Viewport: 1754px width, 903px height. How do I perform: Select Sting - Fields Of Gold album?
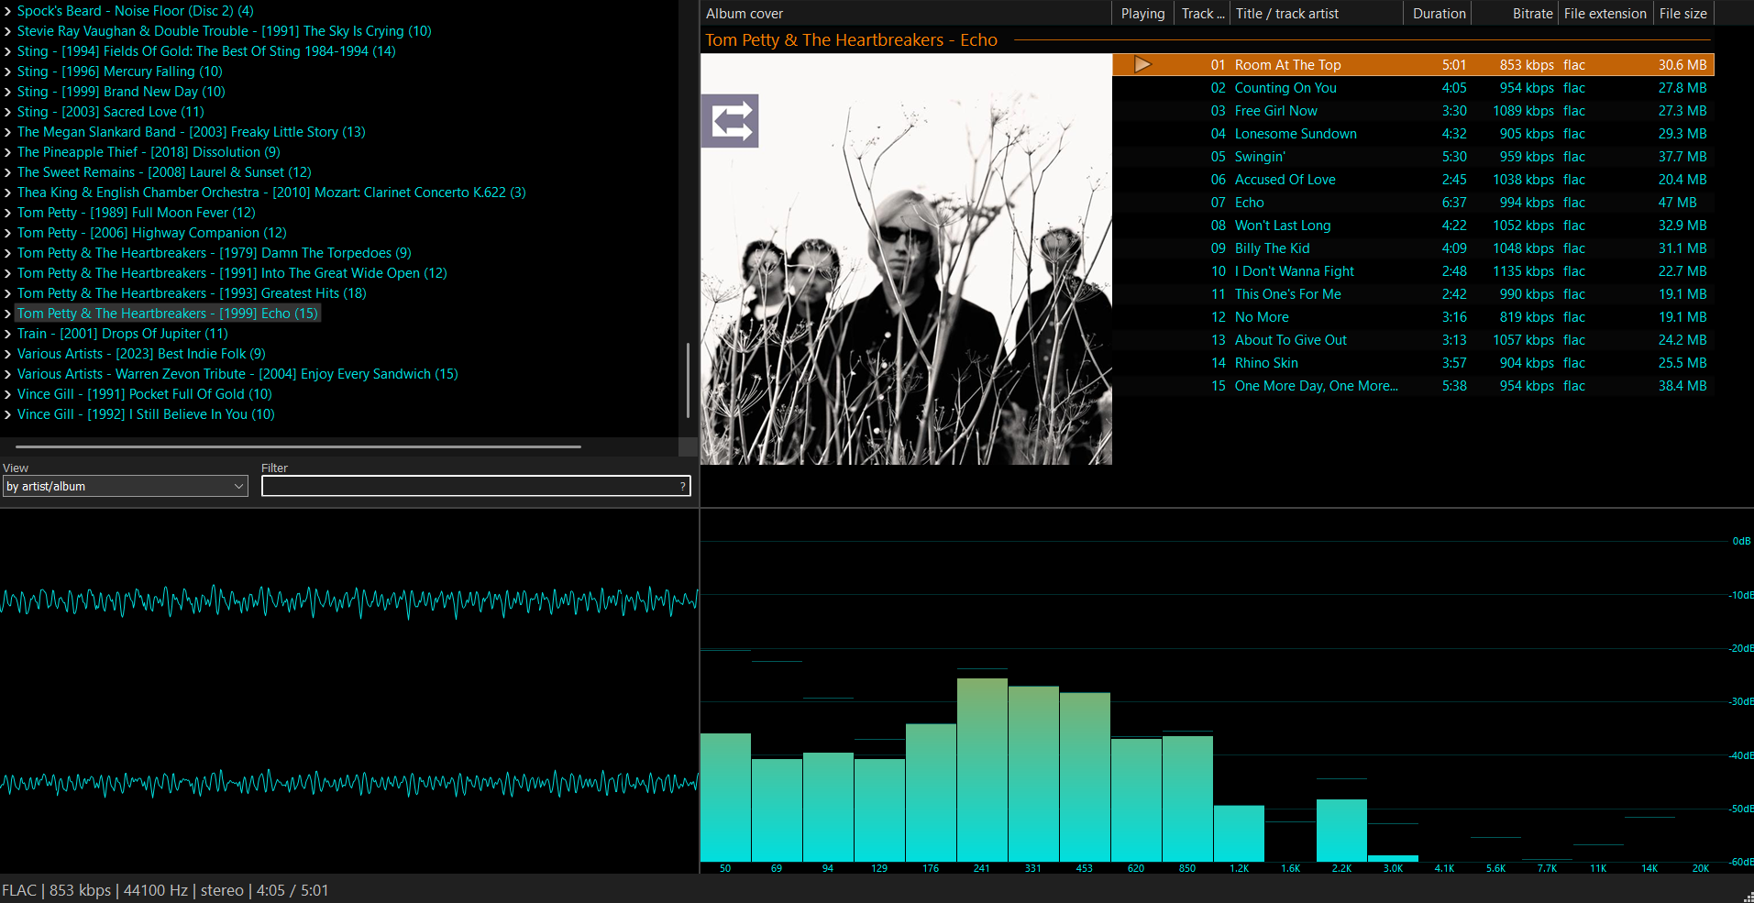[x=206, y=51]
